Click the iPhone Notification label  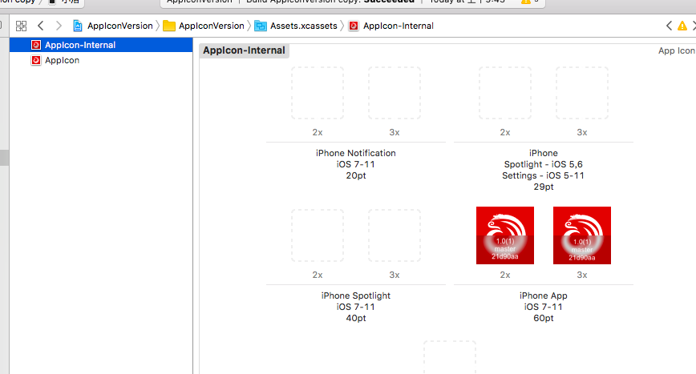(x=355, y=153)
